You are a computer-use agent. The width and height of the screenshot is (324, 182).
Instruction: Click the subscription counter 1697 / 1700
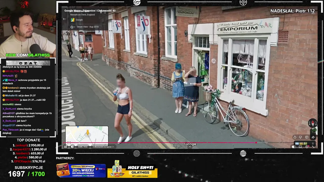point(27,174)
